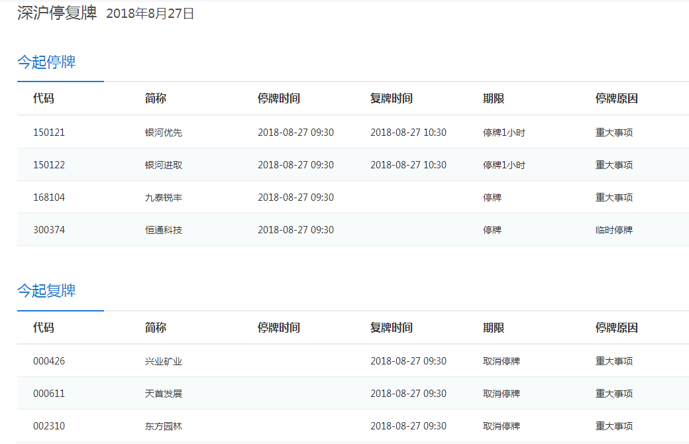The image size is (689, 444).
Task: Click 代码 header in 今起停牌 table
Action: 44,98
